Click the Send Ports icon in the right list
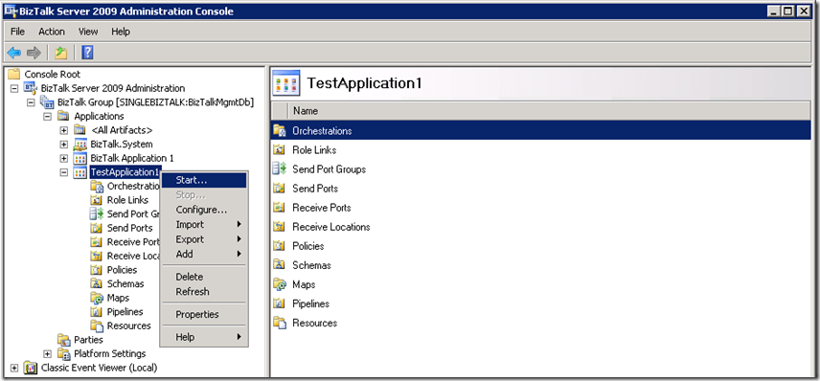This screenshot has height=381, width=820. (x=280, y=189)
